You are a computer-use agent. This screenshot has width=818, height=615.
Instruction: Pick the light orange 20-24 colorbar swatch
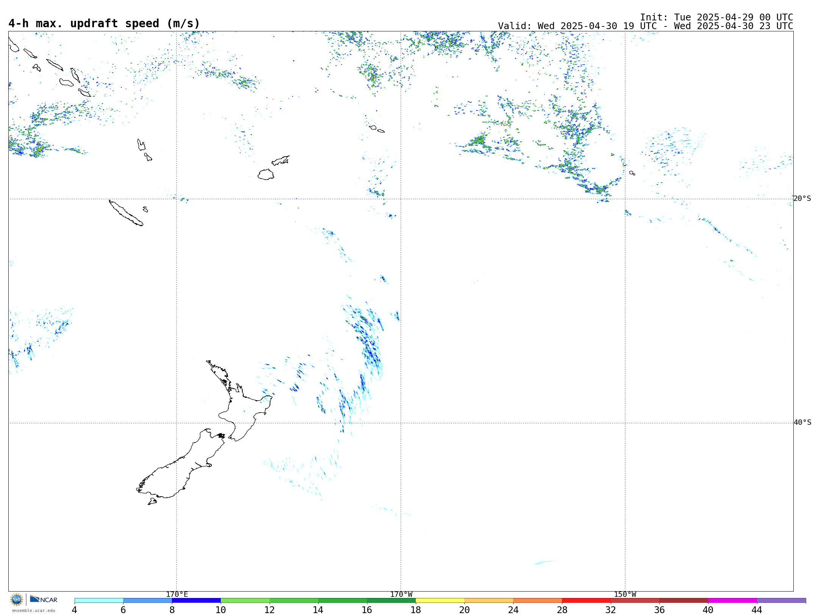pos(489,601)
